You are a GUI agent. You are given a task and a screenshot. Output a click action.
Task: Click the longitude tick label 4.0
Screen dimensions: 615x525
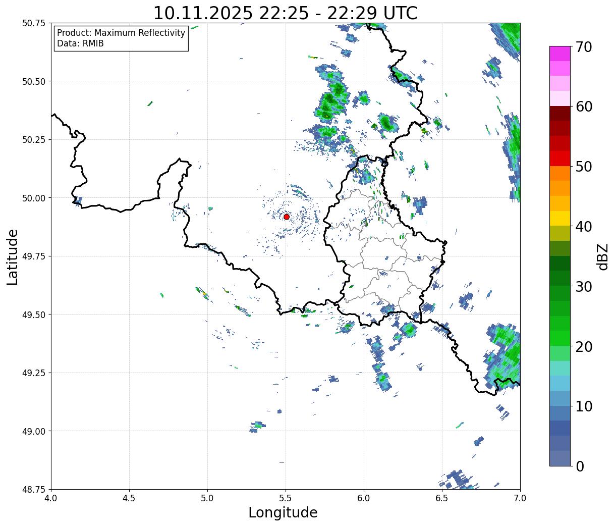point(51,498)
